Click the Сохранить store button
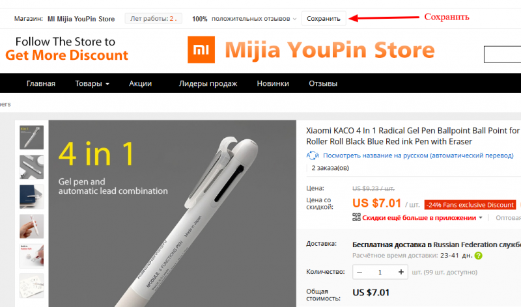Image resolution: width=521 pixels, height=307 pixels. pos(324,19)
